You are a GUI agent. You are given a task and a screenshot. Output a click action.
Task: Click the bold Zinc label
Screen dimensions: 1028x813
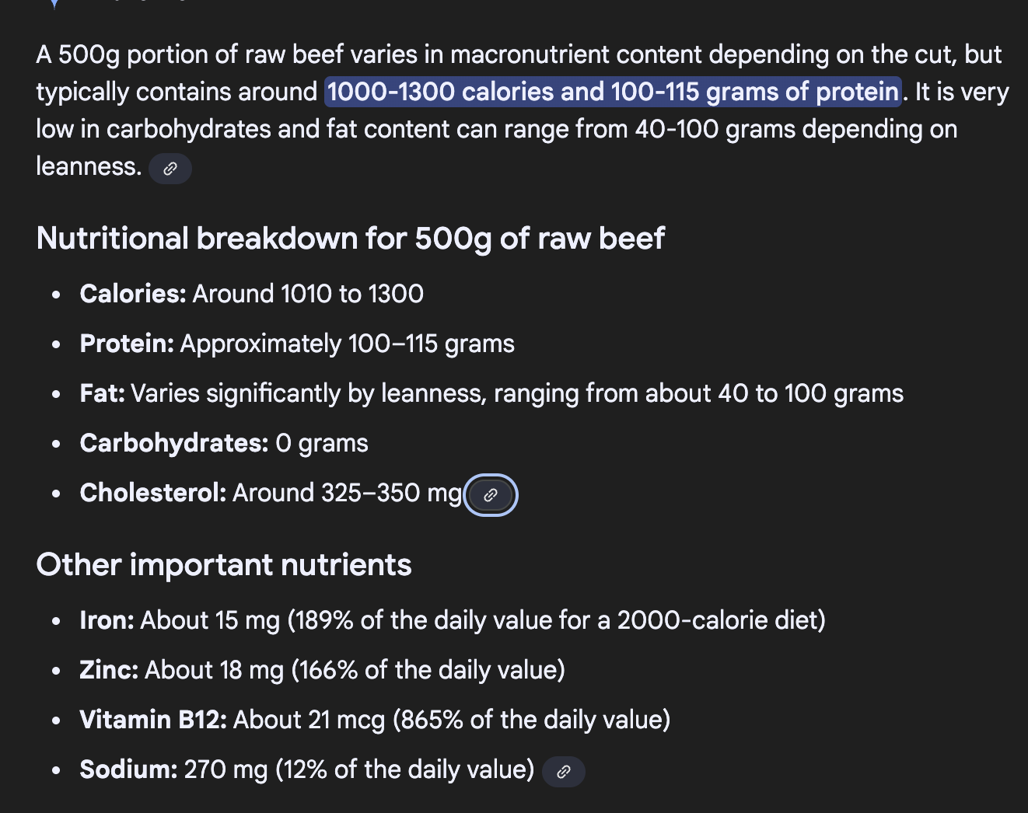tap(109, 670)
